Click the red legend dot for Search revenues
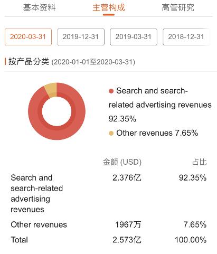 tap(111, 91)
